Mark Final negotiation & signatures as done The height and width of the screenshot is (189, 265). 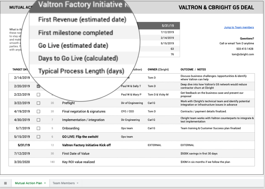38,111
